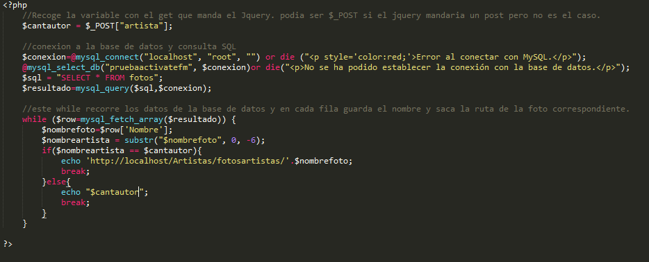Image resolution: width=649 pixels, height=262 pixels.
Task: Click the else keyword
Action: point(56,182)
